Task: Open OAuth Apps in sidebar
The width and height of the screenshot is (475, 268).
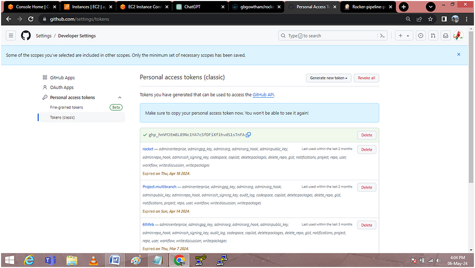Action: [x=62, y=87]
